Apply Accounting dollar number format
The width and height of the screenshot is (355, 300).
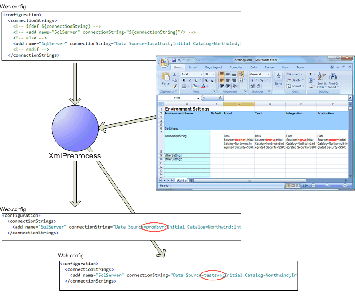coord(252,80)
